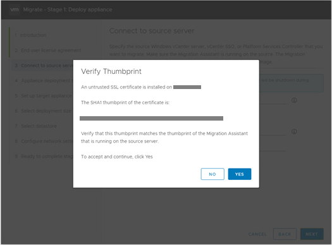Click the upper info icon beside the field
Image resolution: width=332 pixels, height=245 pixels.
tap(294, 100)
